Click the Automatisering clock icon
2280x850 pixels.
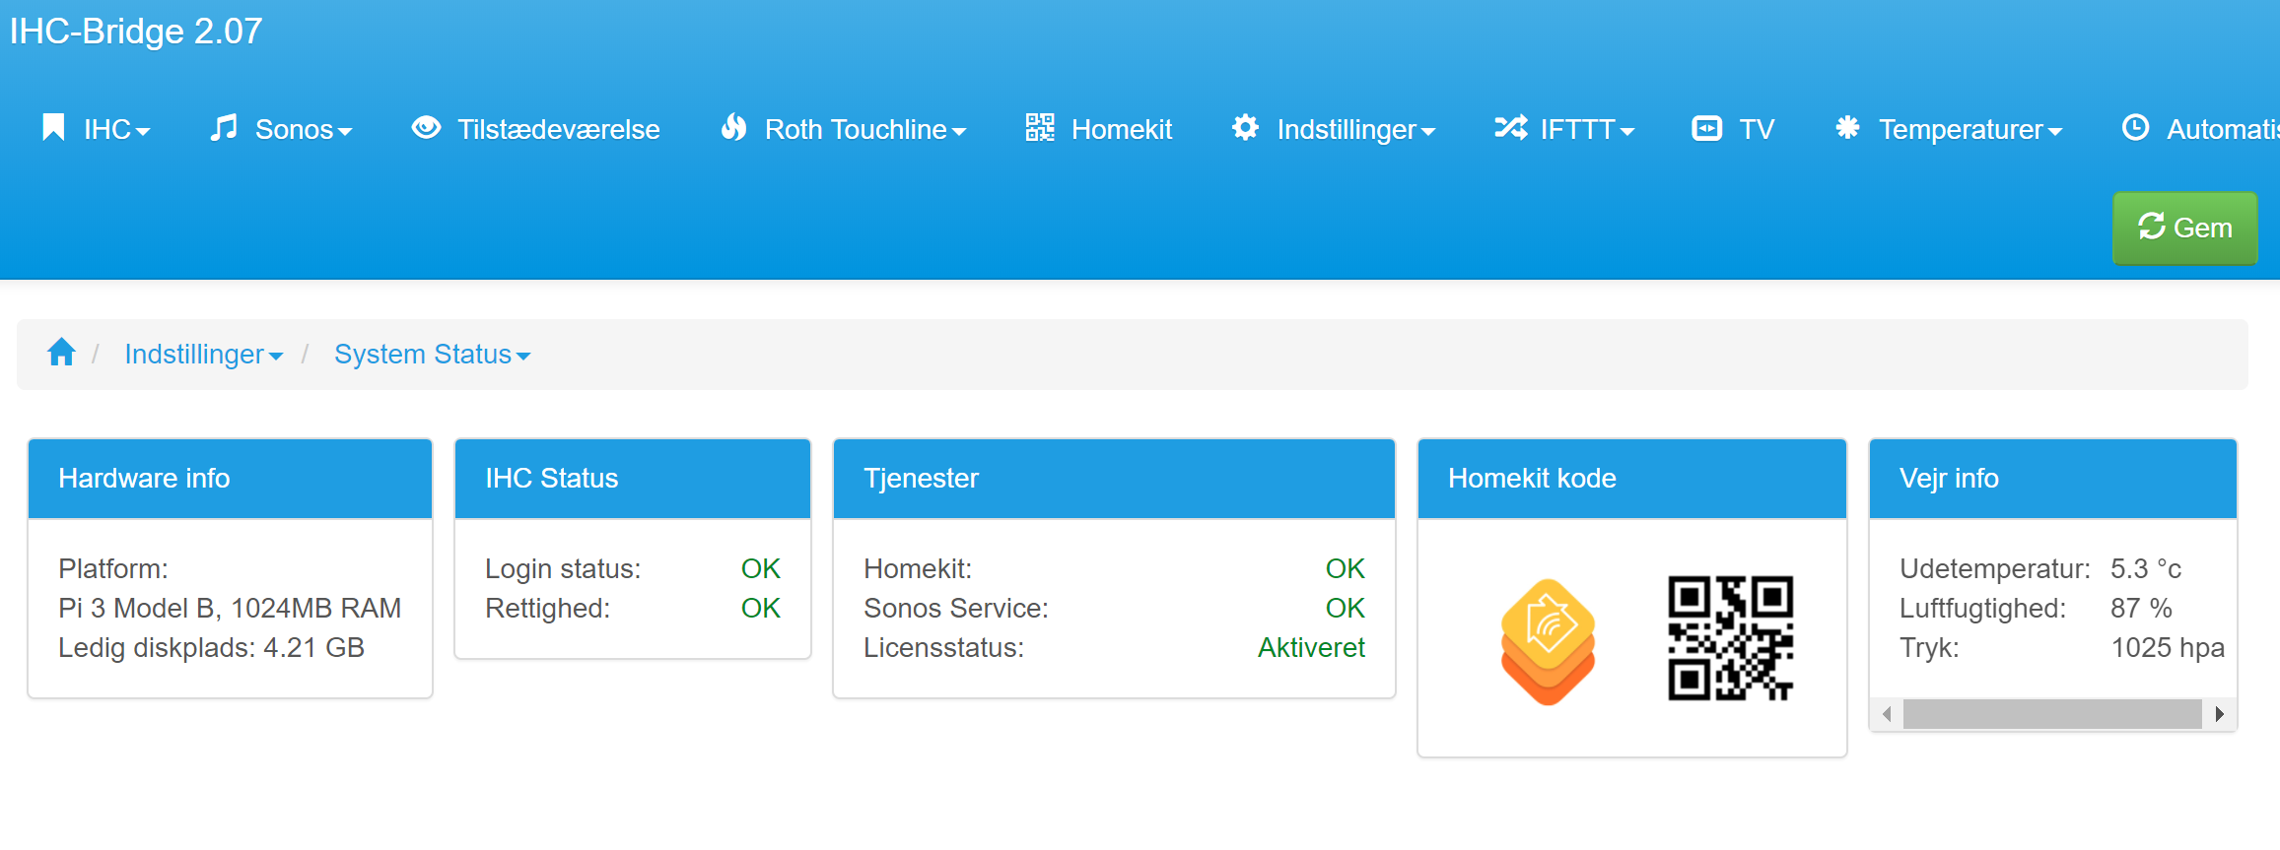pos(2134,128)
